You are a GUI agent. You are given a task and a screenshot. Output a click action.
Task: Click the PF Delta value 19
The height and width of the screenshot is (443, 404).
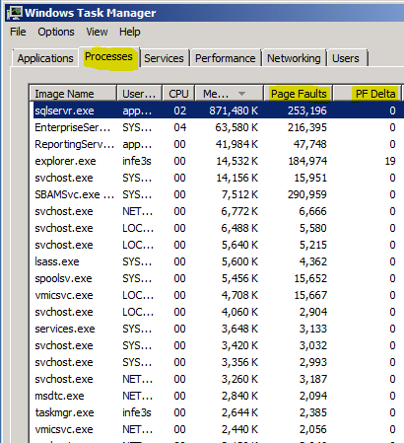390,161
